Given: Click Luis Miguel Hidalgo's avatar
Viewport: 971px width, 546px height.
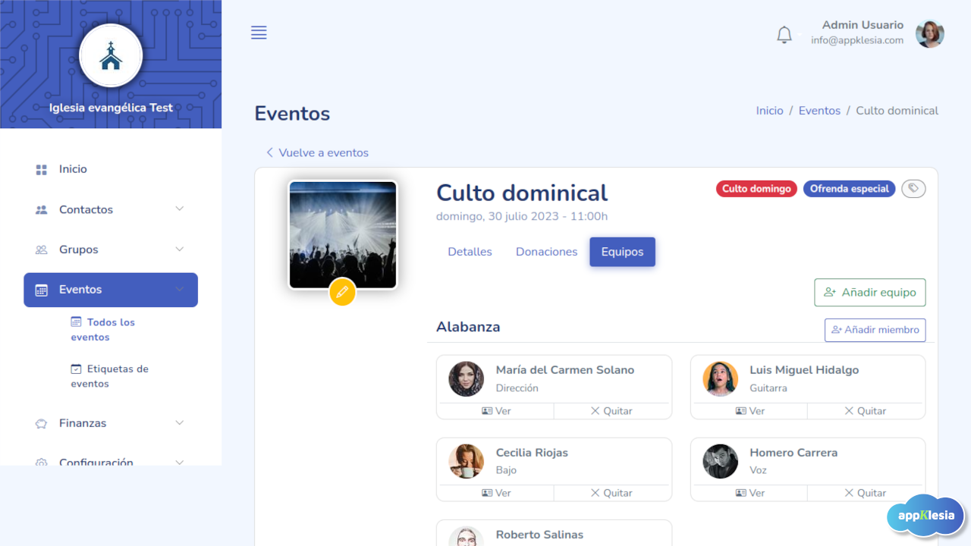Looking at the screenshot, I should 720,378.
